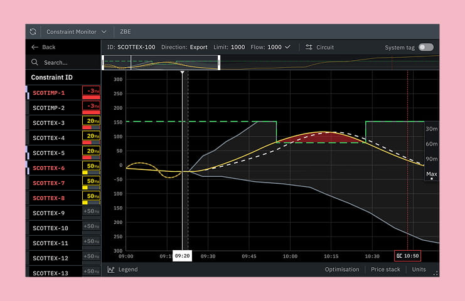Select SCOTTEX-5 in the constraint list
The image size is (465, 301).
[x=49, y=153]
